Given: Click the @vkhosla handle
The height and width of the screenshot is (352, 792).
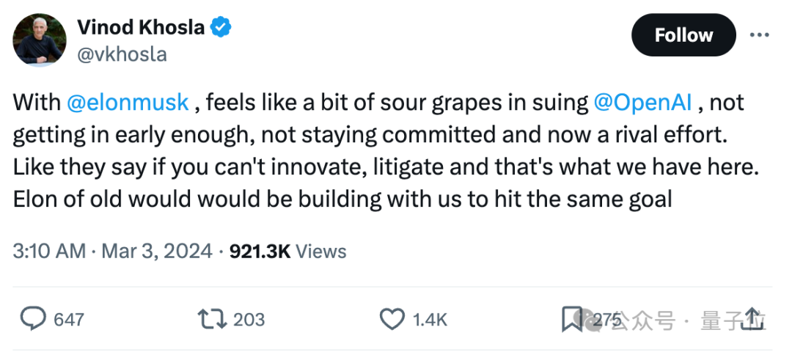Looking at the screenshot, I should pos(122,54).
